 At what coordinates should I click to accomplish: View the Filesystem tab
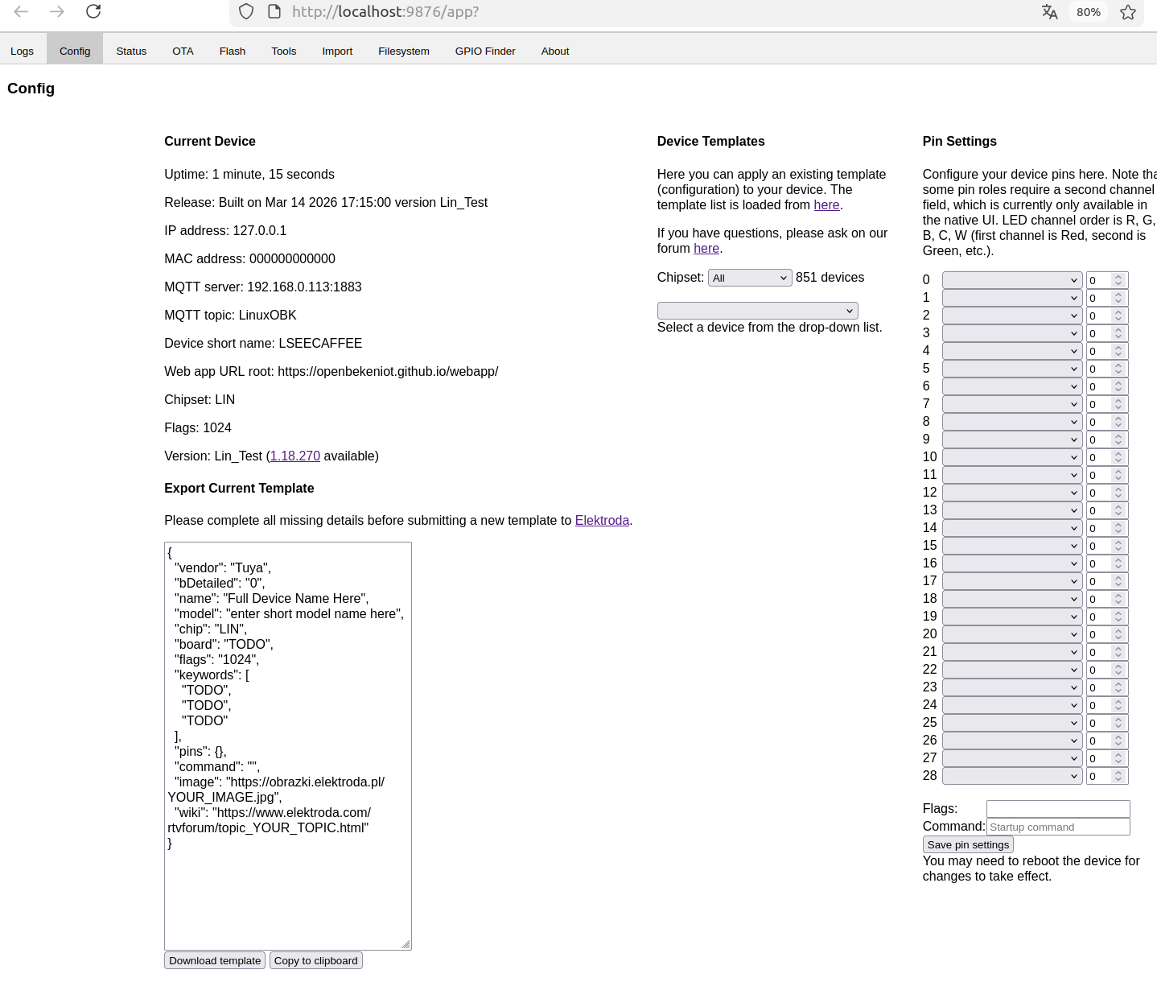coord(404,51)
